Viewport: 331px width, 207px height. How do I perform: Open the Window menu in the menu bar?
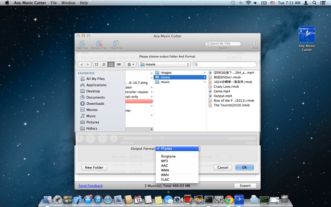click(68, 3)
